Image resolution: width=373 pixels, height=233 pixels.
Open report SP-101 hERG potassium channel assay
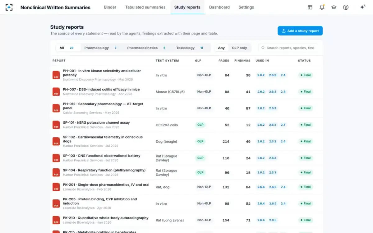click(96, 122)
